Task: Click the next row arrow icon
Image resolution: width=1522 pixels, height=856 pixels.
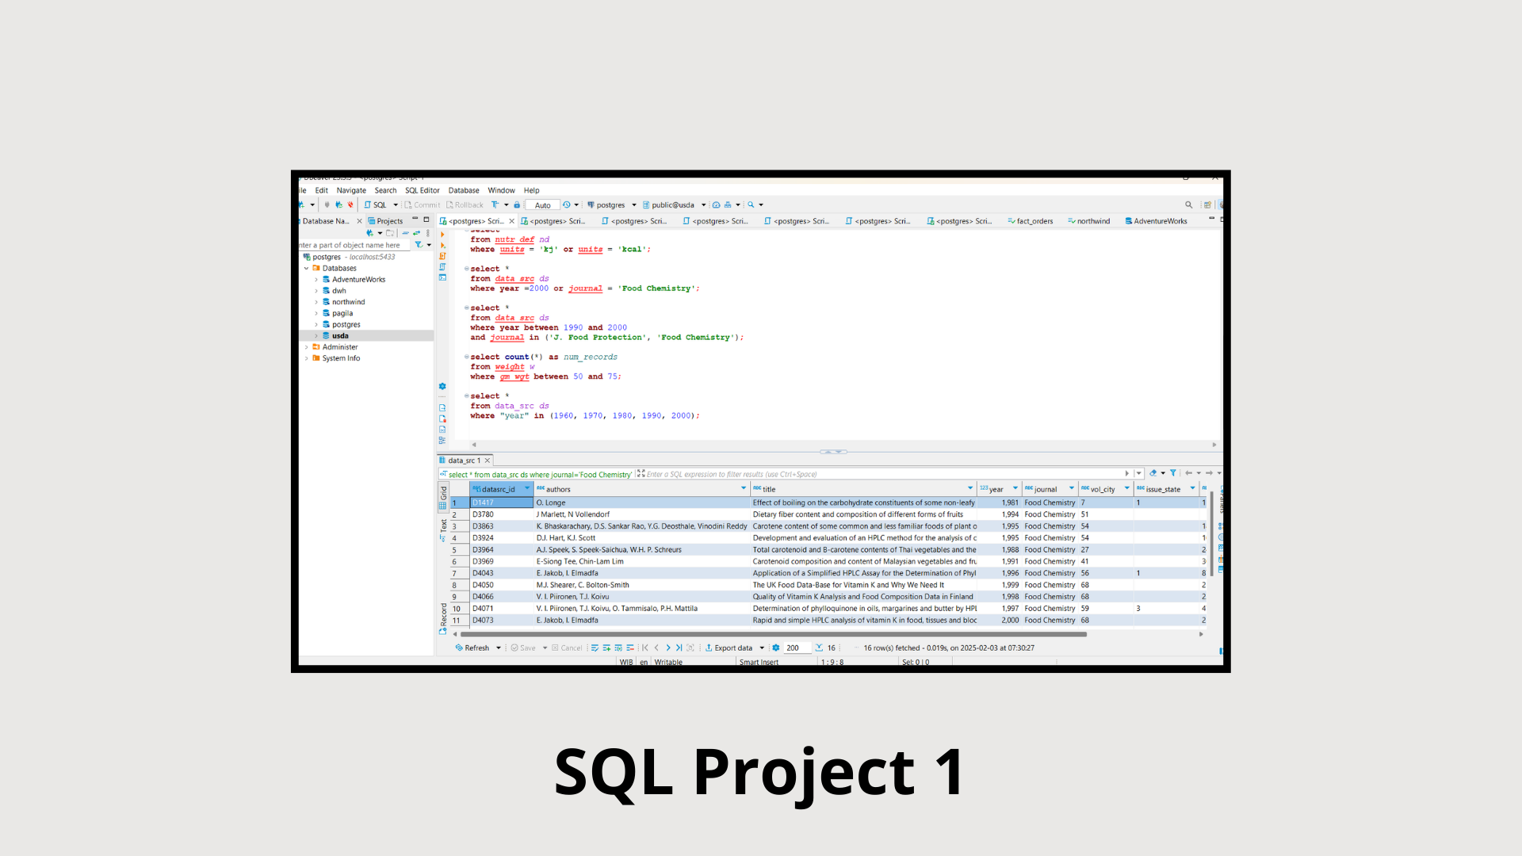Action: click(x=667, y=648)
